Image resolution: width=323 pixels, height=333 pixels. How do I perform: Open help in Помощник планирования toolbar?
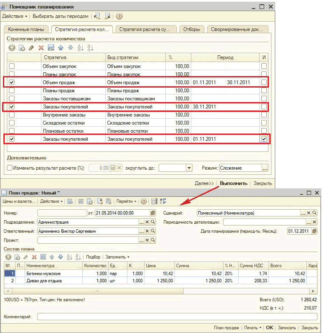[119, 16]
